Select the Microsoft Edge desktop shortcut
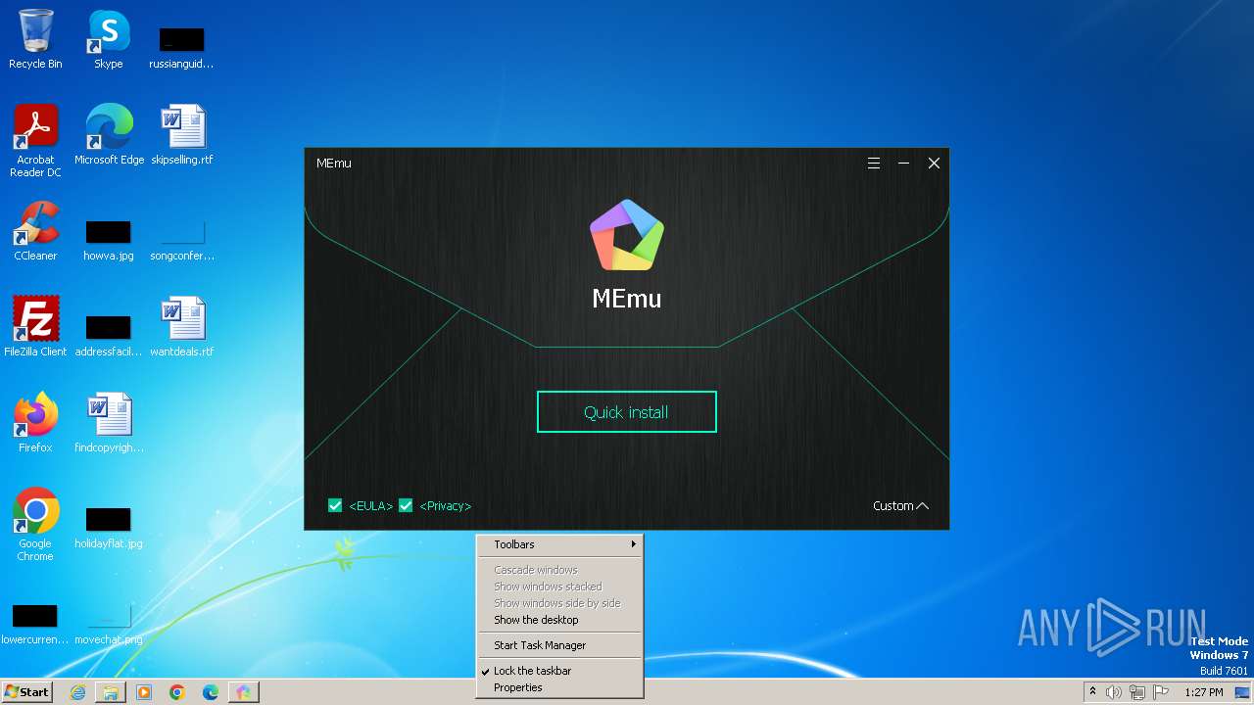The image size is (1254, 705). point(109,136)
